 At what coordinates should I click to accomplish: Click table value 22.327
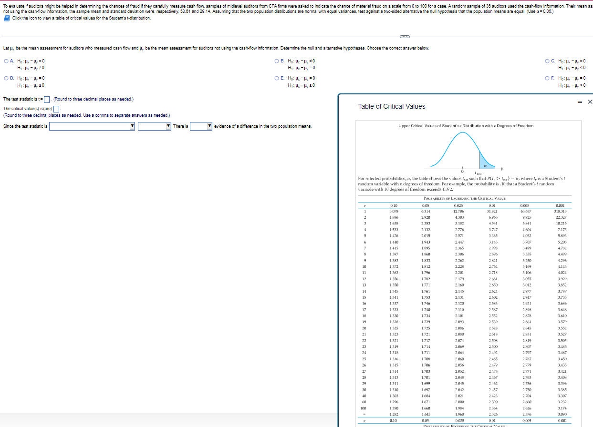point(561,217)
